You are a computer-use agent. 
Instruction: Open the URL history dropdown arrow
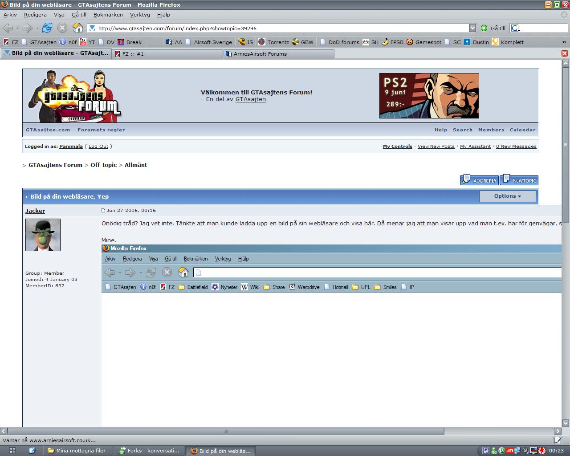coord(473,28)
